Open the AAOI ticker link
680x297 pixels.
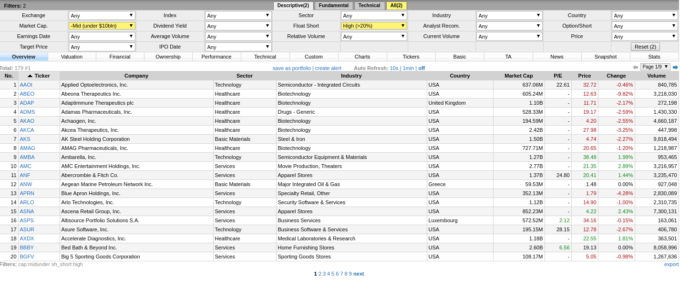tap(26, 85)
